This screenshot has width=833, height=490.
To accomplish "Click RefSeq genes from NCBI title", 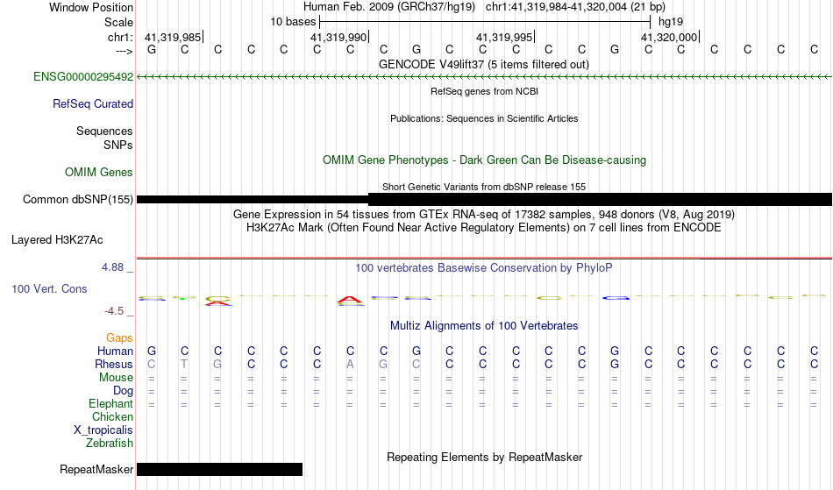I will (x=485, y=91).
